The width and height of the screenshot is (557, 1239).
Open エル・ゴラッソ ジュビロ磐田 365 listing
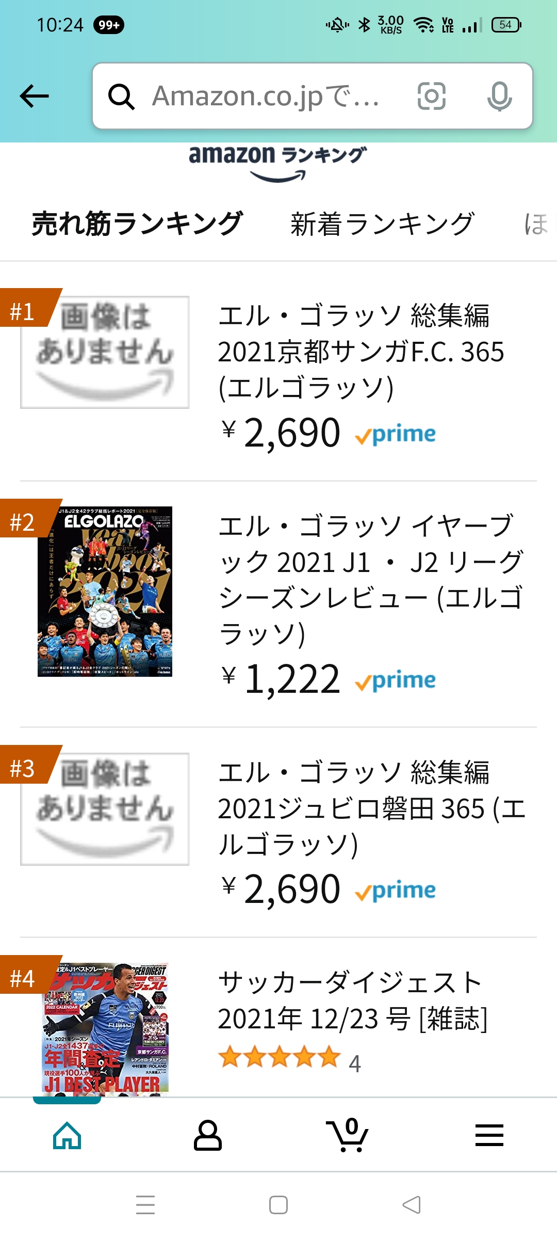[x=370, y=808]
